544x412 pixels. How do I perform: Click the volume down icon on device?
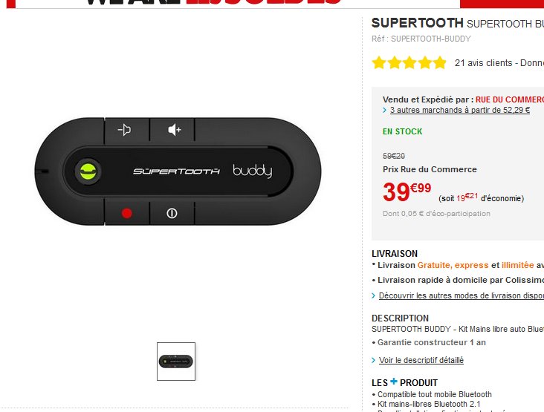[x=124, y=130]
